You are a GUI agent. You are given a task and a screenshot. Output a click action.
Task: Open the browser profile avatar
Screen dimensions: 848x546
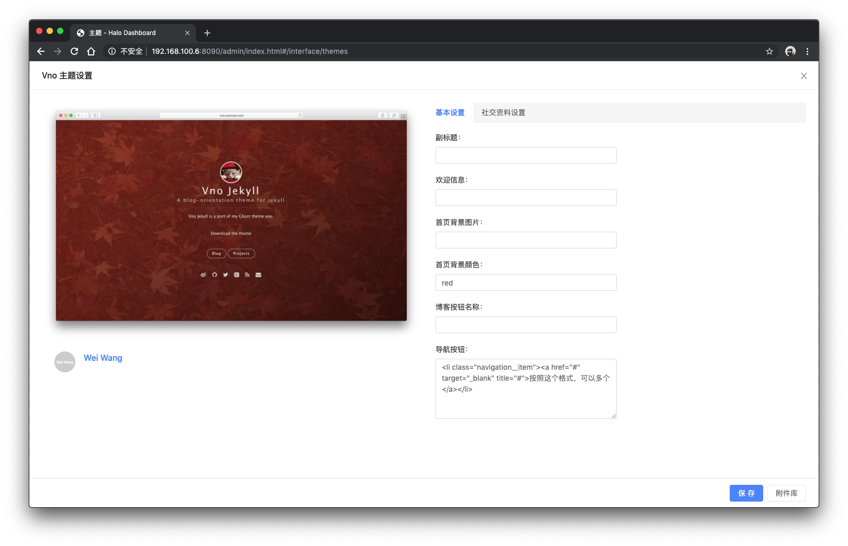tap(790, 51)
